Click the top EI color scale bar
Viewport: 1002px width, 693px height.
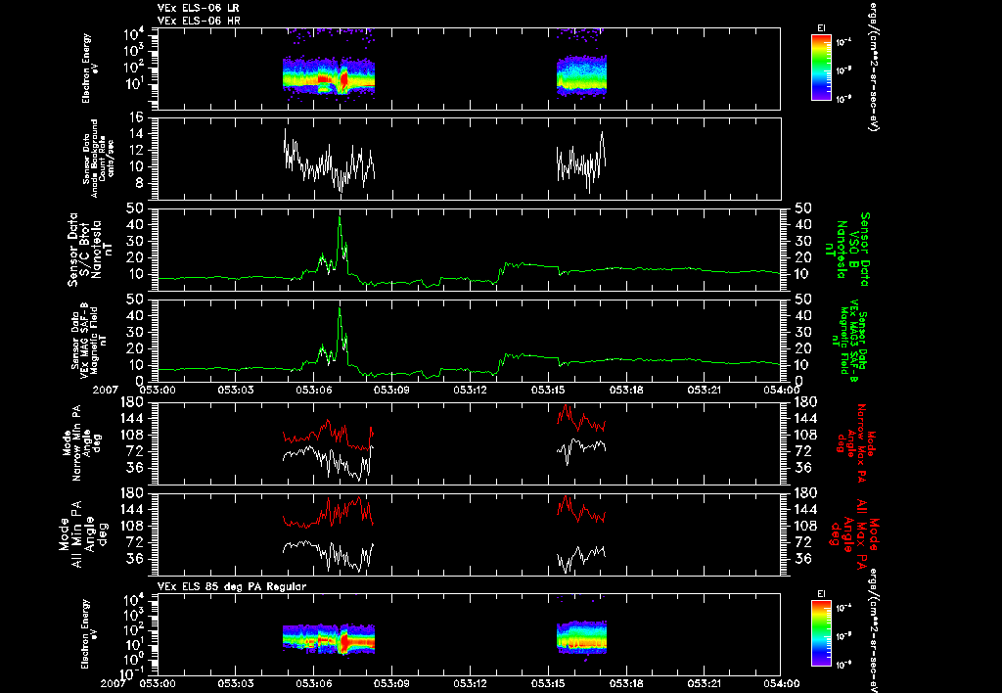tap(821, 68)
